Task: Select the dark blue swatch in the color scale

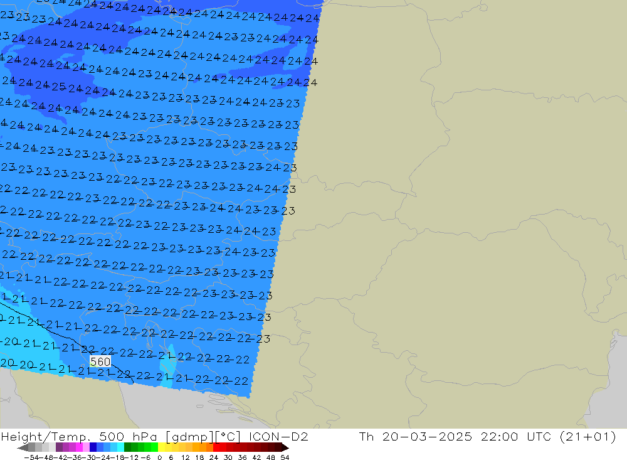Action: click(x=93, y=447)
